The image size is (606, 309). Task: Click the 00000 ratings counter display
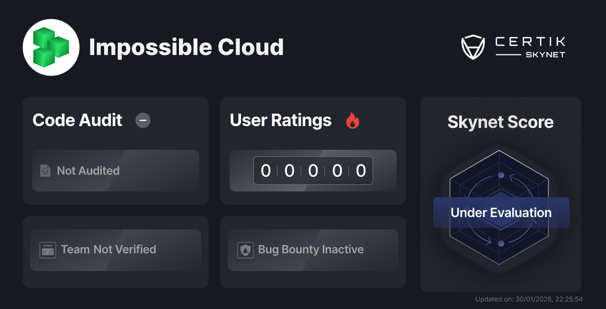[x=312, y=171]
